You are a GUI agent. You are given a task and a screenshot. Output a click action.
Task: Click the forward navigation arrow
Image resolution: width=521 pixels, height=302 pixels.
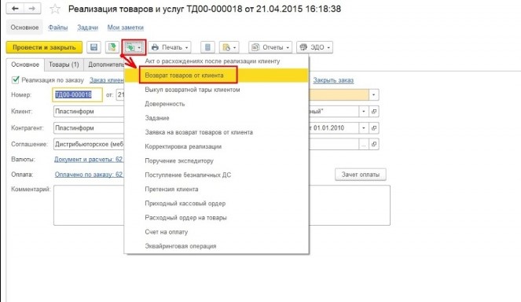[x=32, y=9]
